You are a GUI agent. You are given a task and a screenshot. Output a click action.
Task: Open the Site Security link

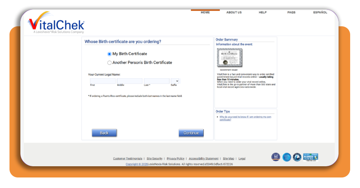(x=155, y=159)
